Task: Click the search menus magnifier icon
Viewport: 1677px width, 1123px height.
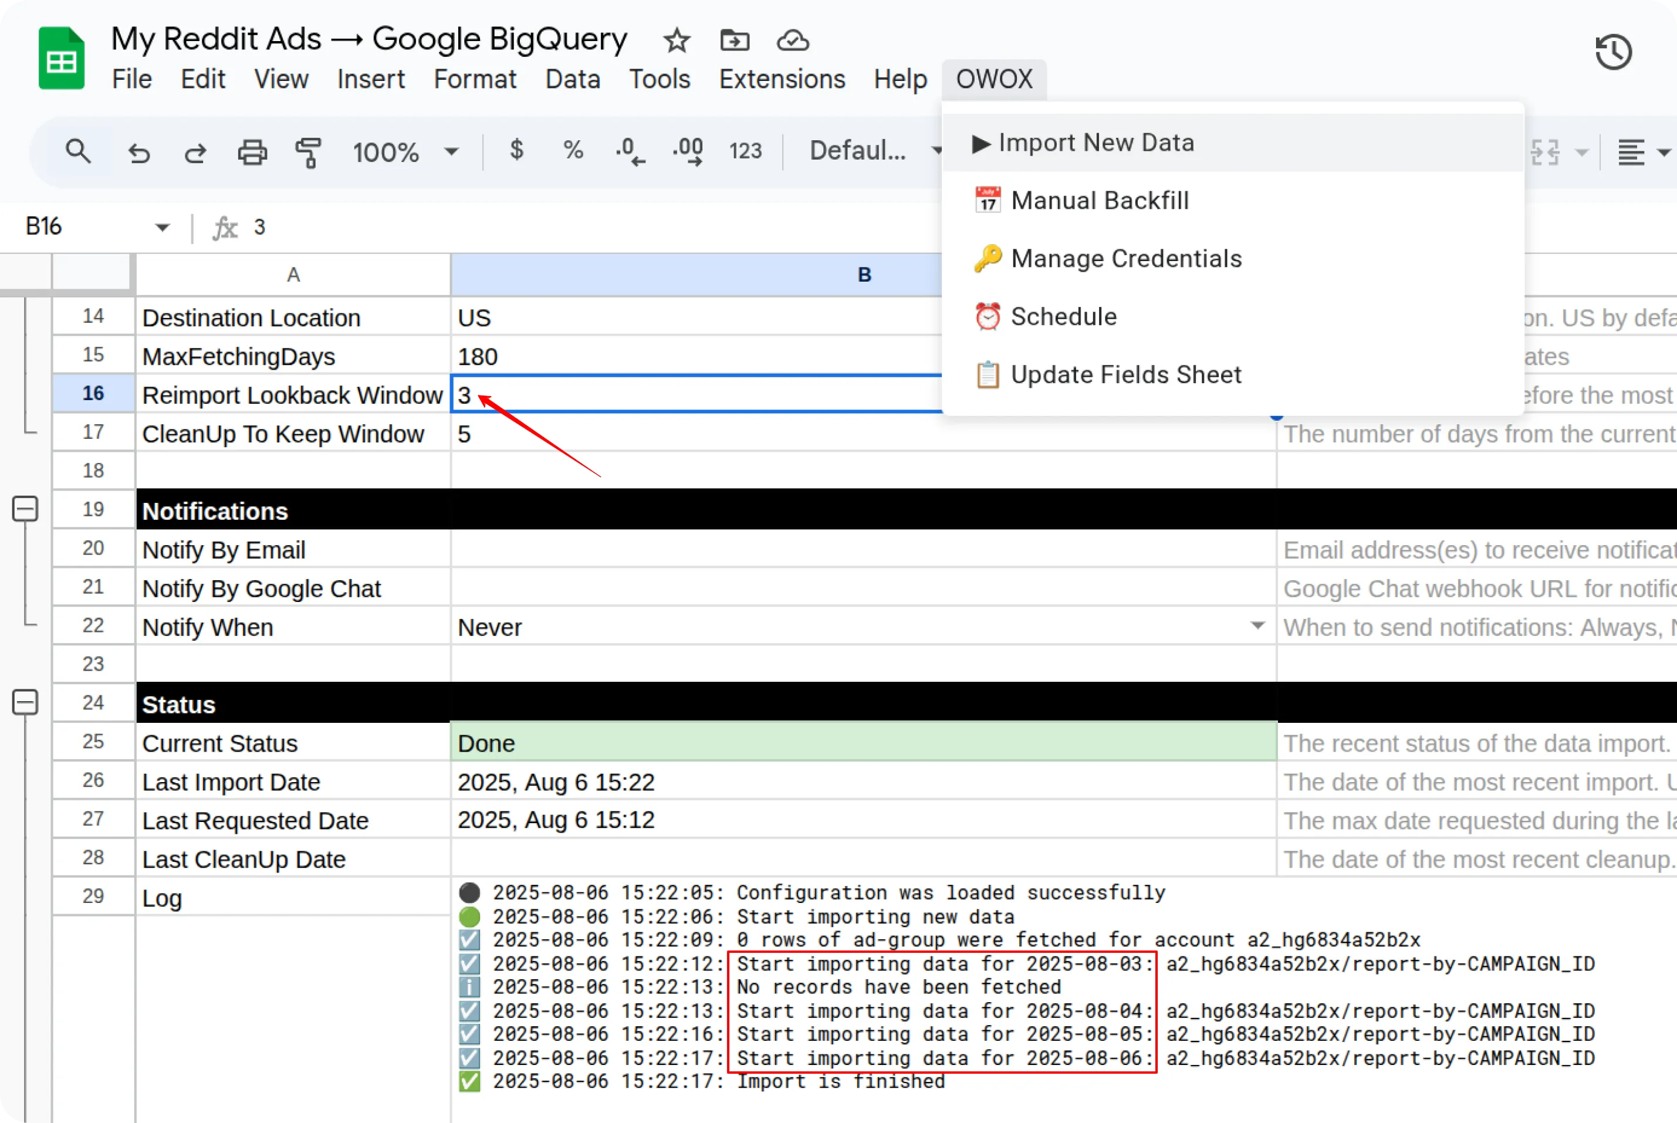Action: [x=78, y=151]
